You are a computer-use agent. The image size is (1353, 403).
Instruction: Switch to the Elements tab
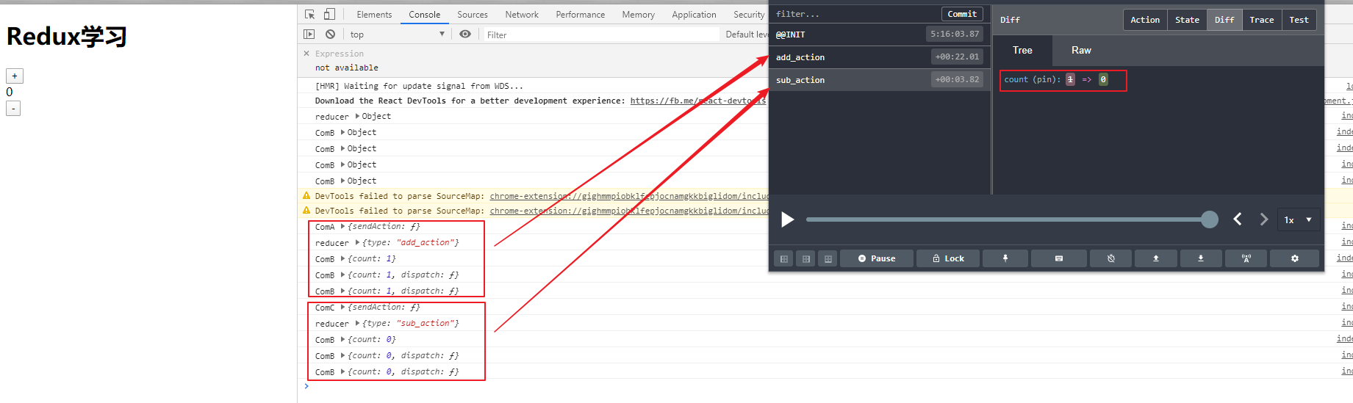click(374, 14)
